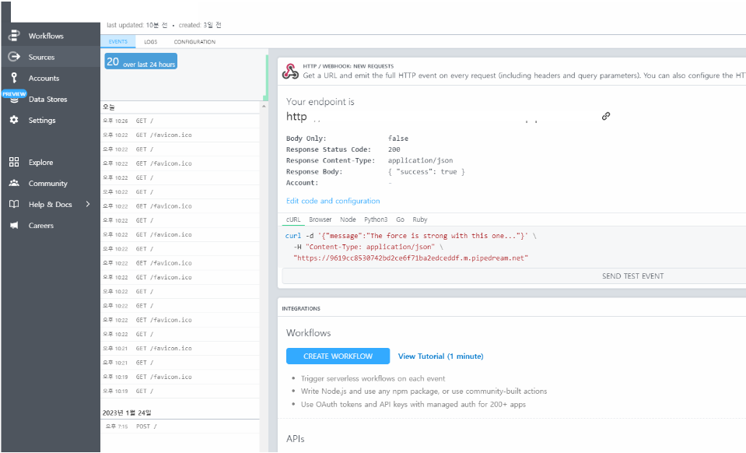Click the 오늘 date header
This screenshot has width=746, height=453.
click(109, 107)
